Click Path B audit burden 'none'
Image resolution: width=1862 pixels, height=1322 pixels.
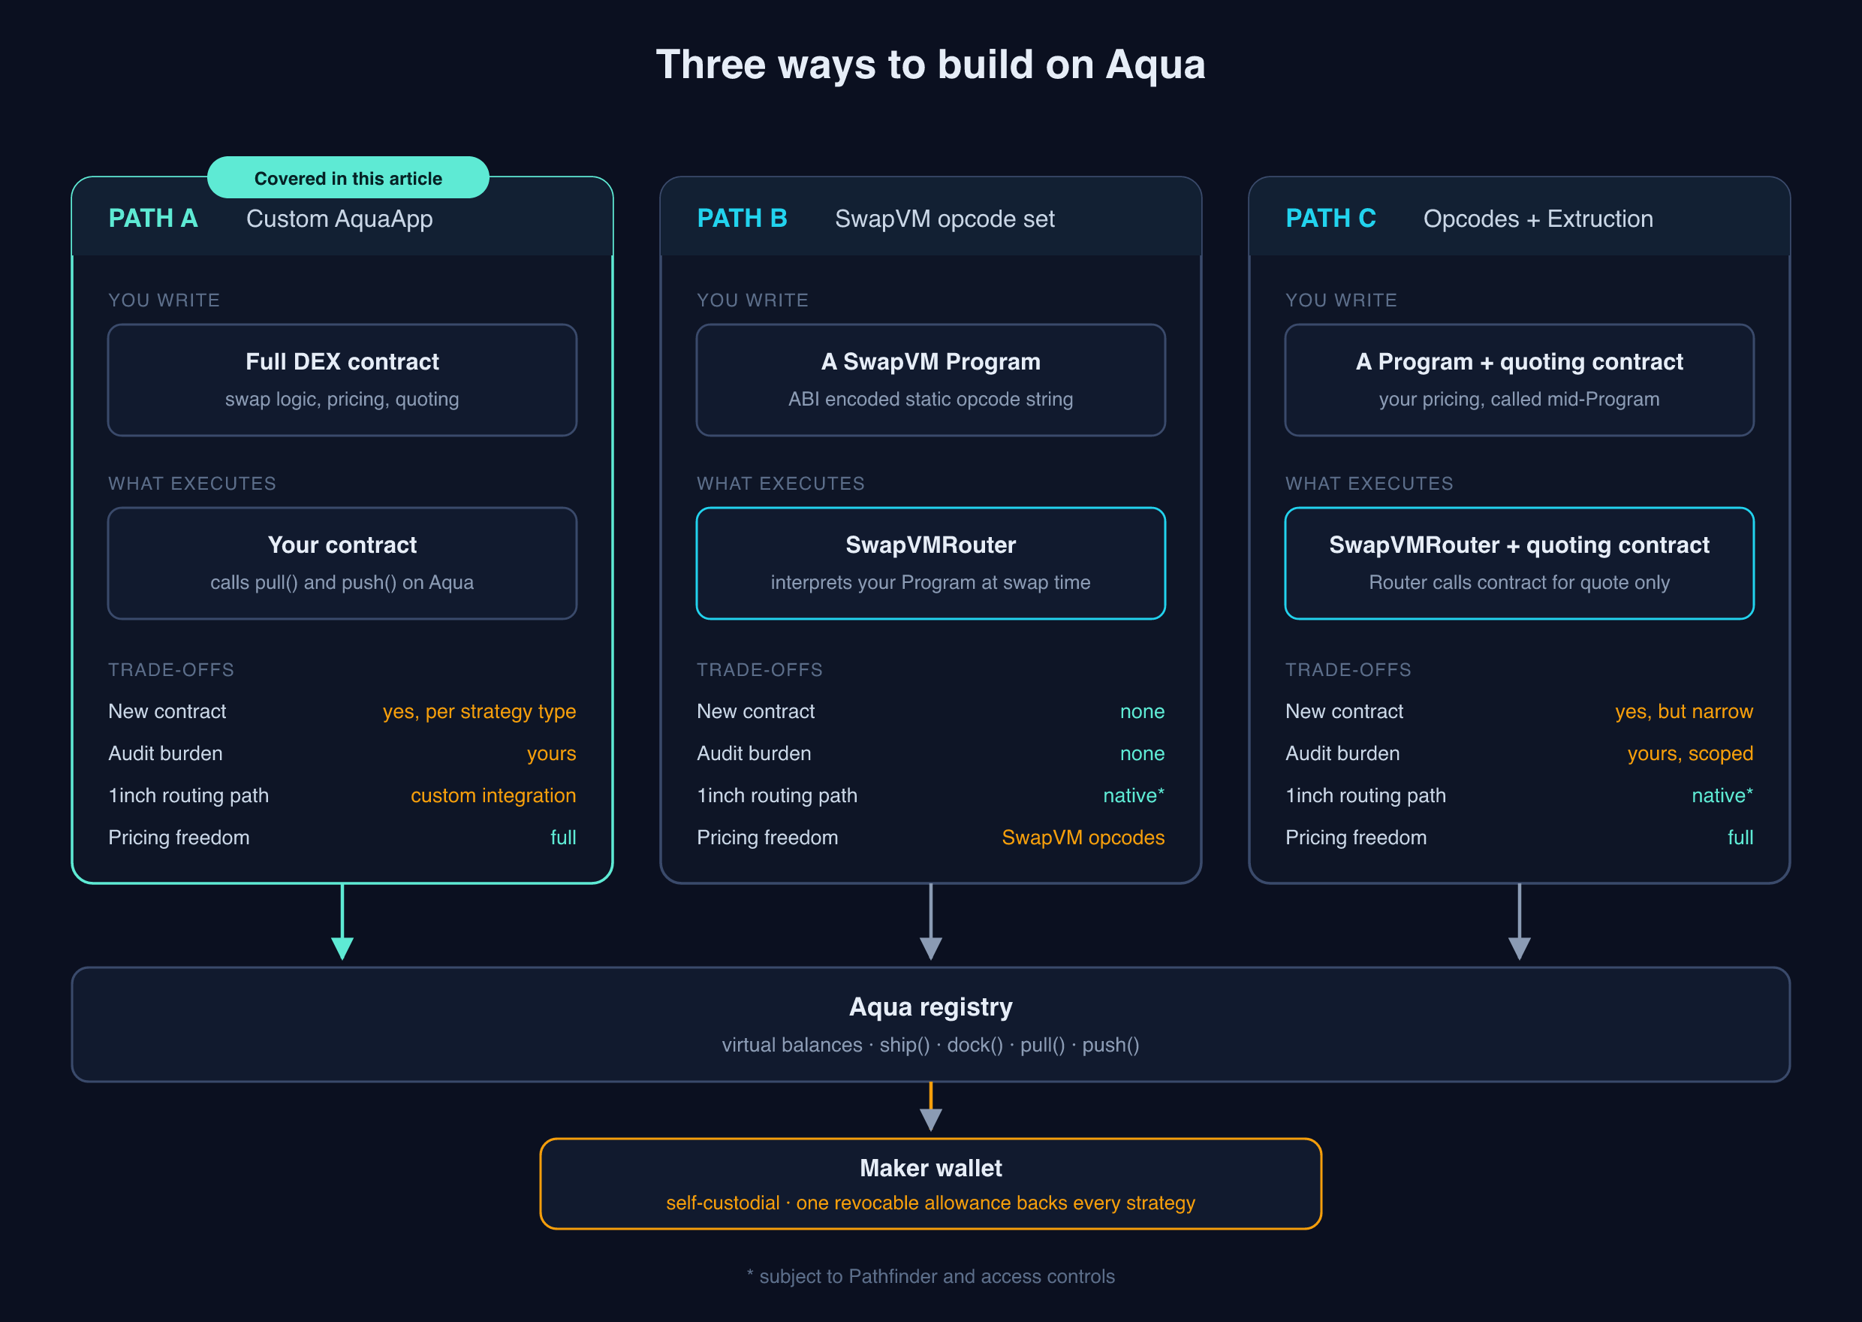[x=1142, y=754]
